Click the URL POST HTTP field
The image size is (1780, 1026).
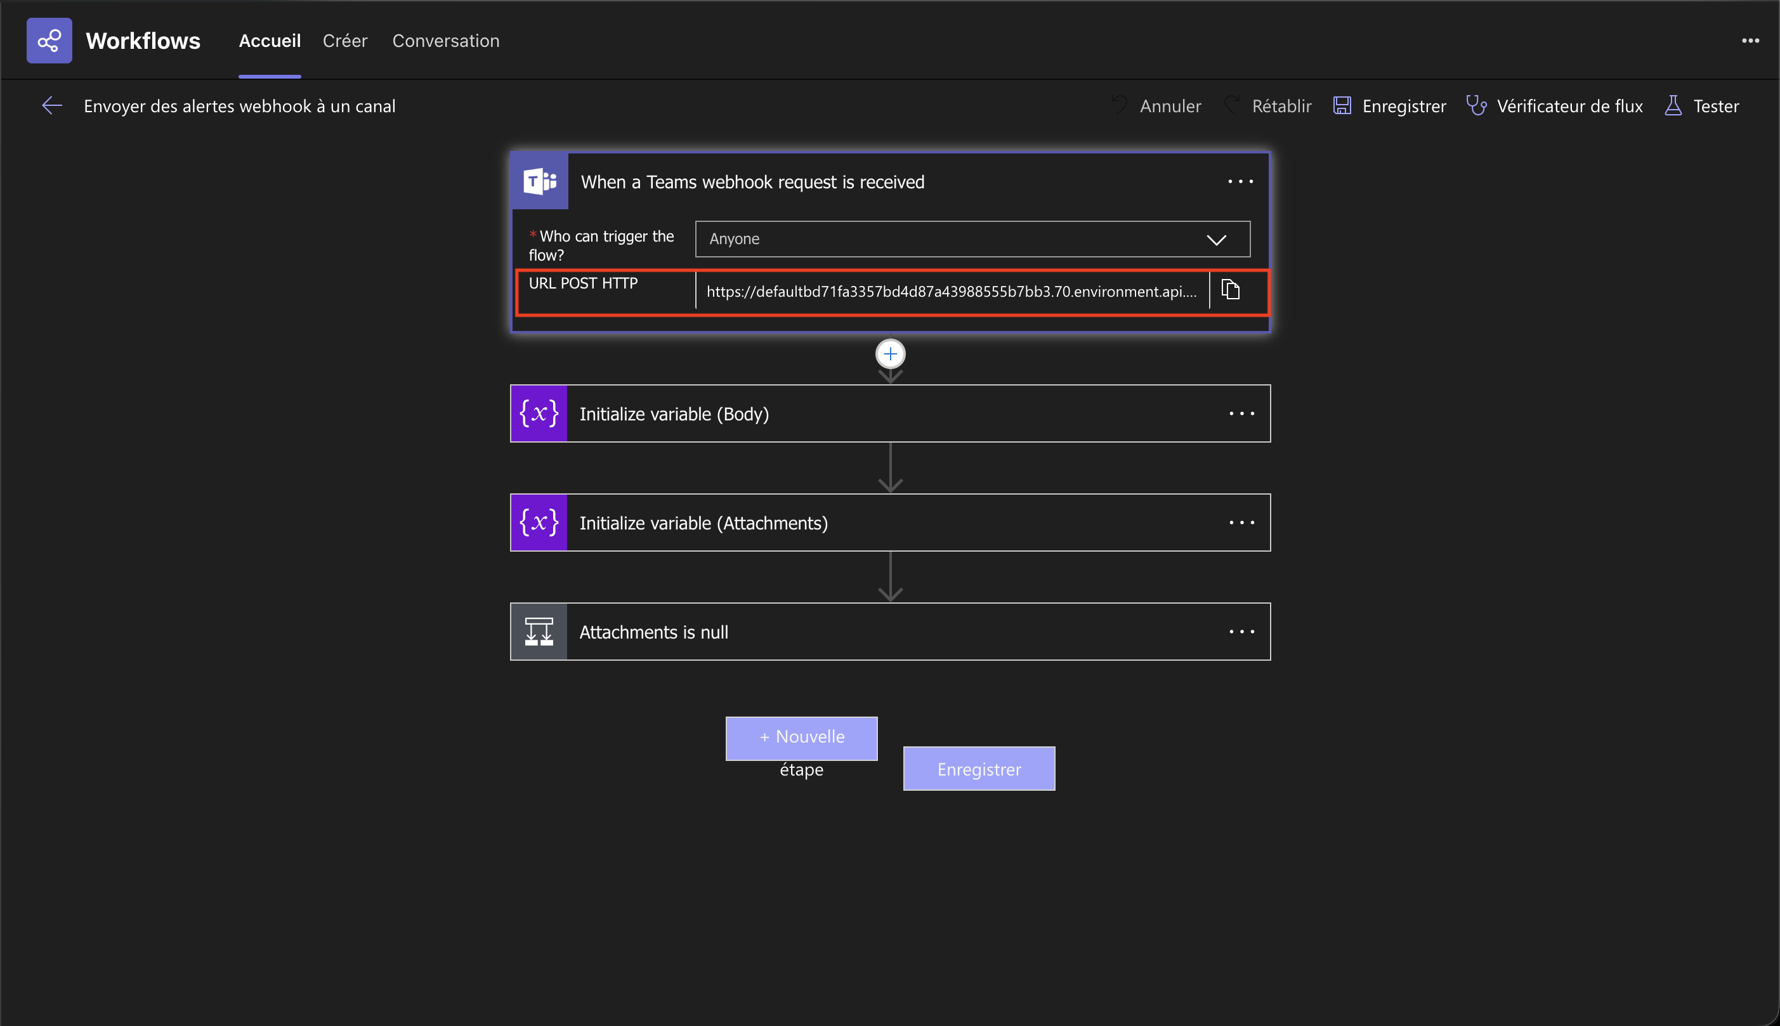(951, 291)
